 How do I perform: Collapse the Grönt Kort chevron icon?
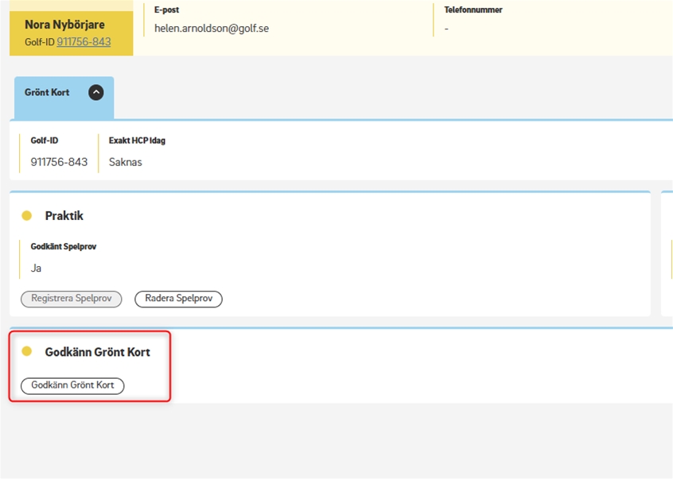96,93
